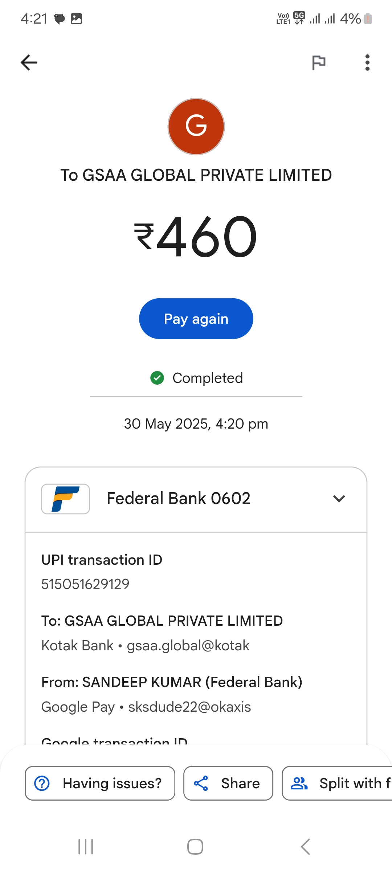Tap the GSAA Global avatar circle

(x=196, y=126)
